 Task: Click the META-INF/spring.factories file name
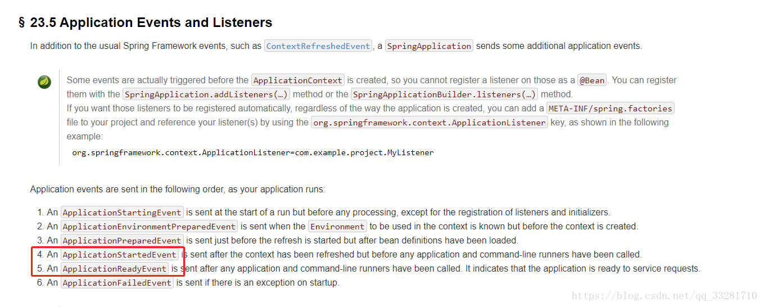[x=610, y=109]
